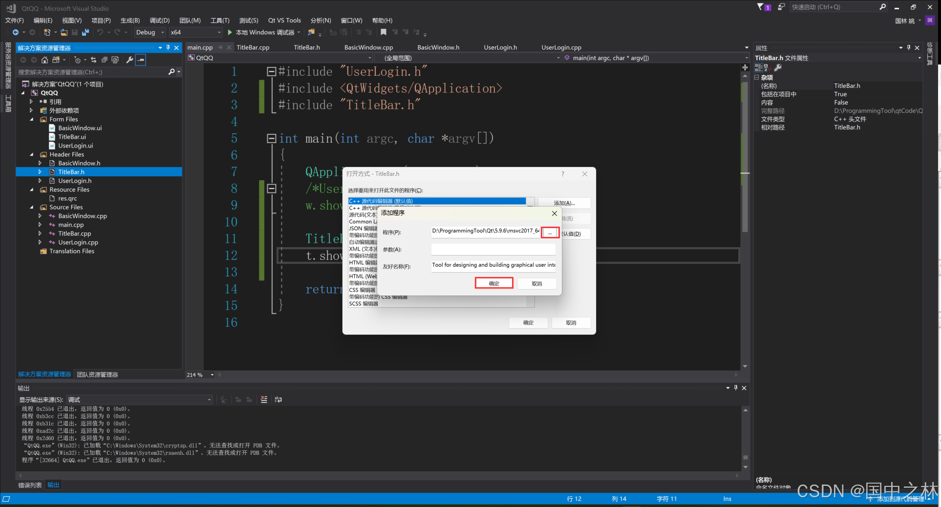The width and height of the screenshot is (941, 507).
Task: Click the feedback icon next to notifications
Action: click(x=781, y=7)
